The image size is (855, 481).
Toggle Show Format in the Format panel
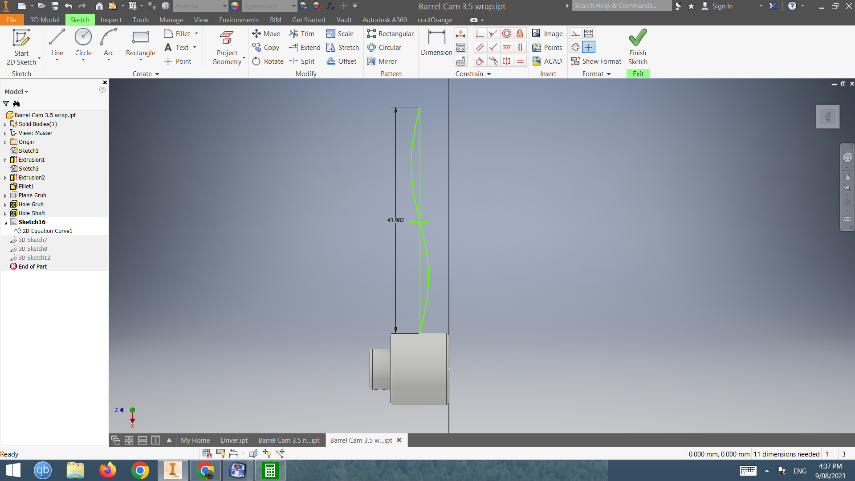click(596, 61)
